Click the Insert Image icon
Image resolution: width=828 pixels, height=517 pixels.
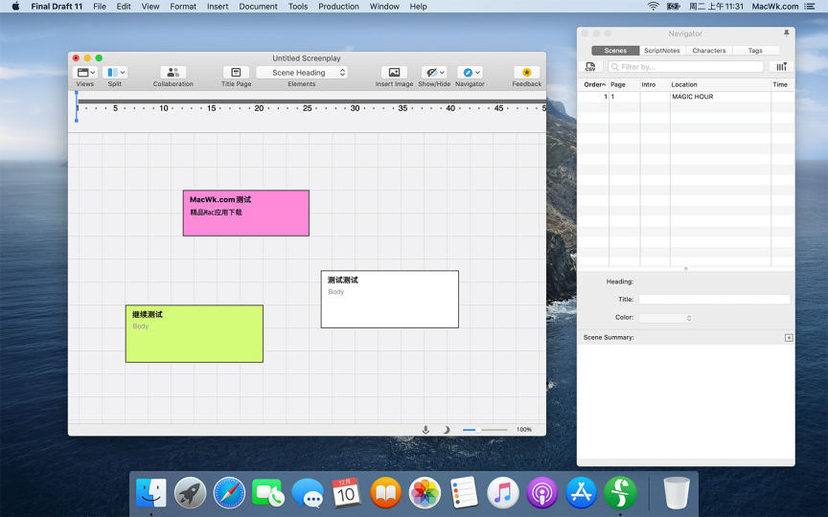394,72
